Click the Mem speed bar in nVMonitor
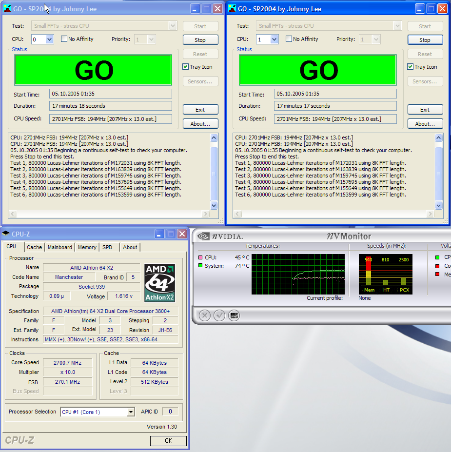Image resolution: width=451 pixels, height=452 pixels. point(369,271)
